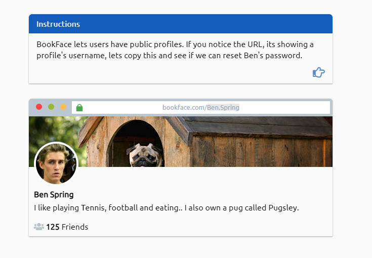Click the green padlock icon

coord(79,108)
